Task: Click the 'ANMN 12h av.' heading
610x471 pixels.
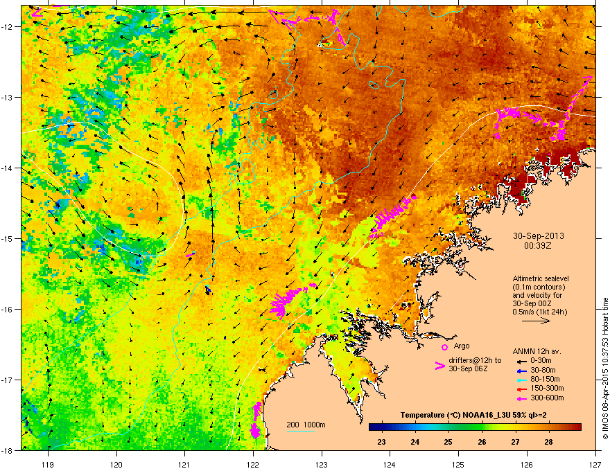Action: point(537,352)
